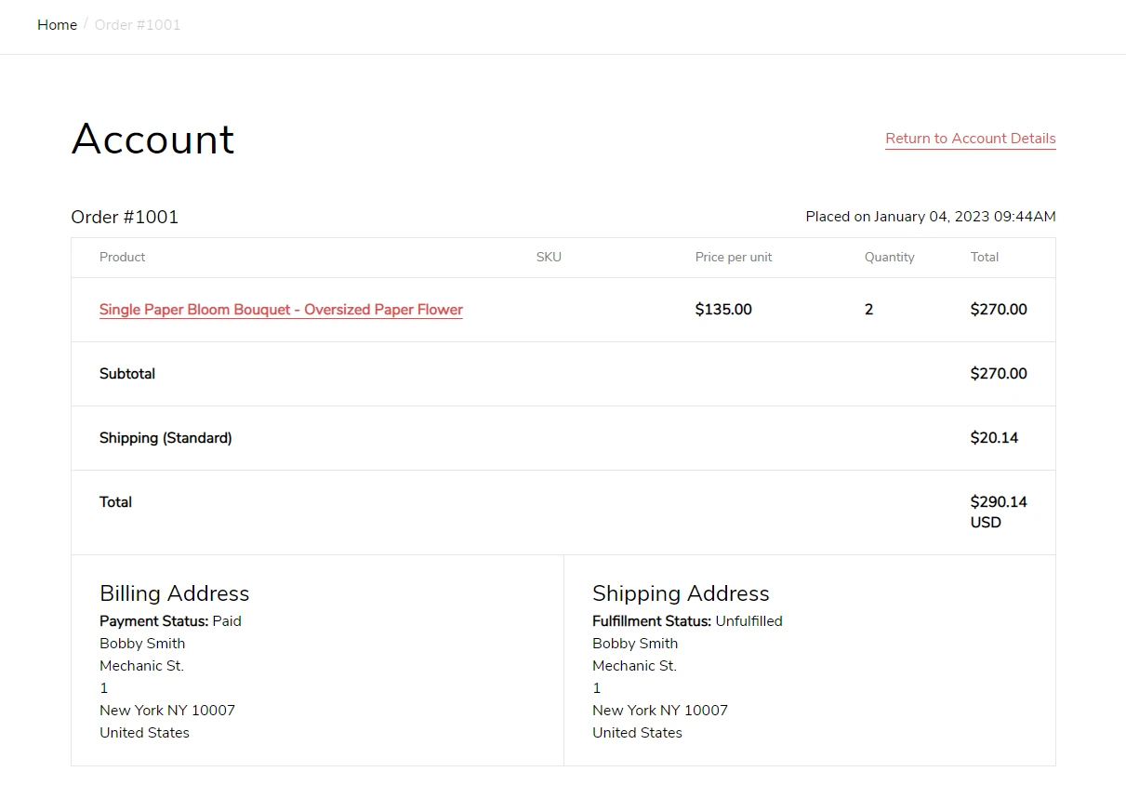Open the Single Paper Bloom Bouquet product link
1126x785 pixels.
[281, 310]
